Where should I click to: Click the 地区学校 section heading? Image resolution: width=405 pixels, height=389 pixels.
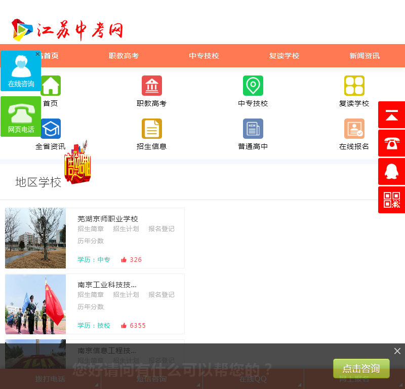pos(38,182)
